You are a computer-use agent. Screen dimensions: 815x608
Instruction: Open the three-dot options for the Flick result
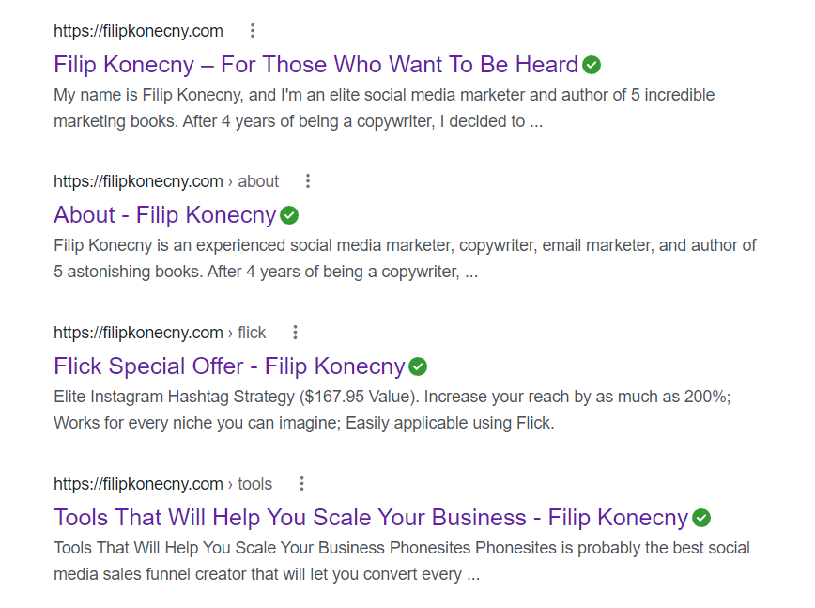(x=295, y=332)
